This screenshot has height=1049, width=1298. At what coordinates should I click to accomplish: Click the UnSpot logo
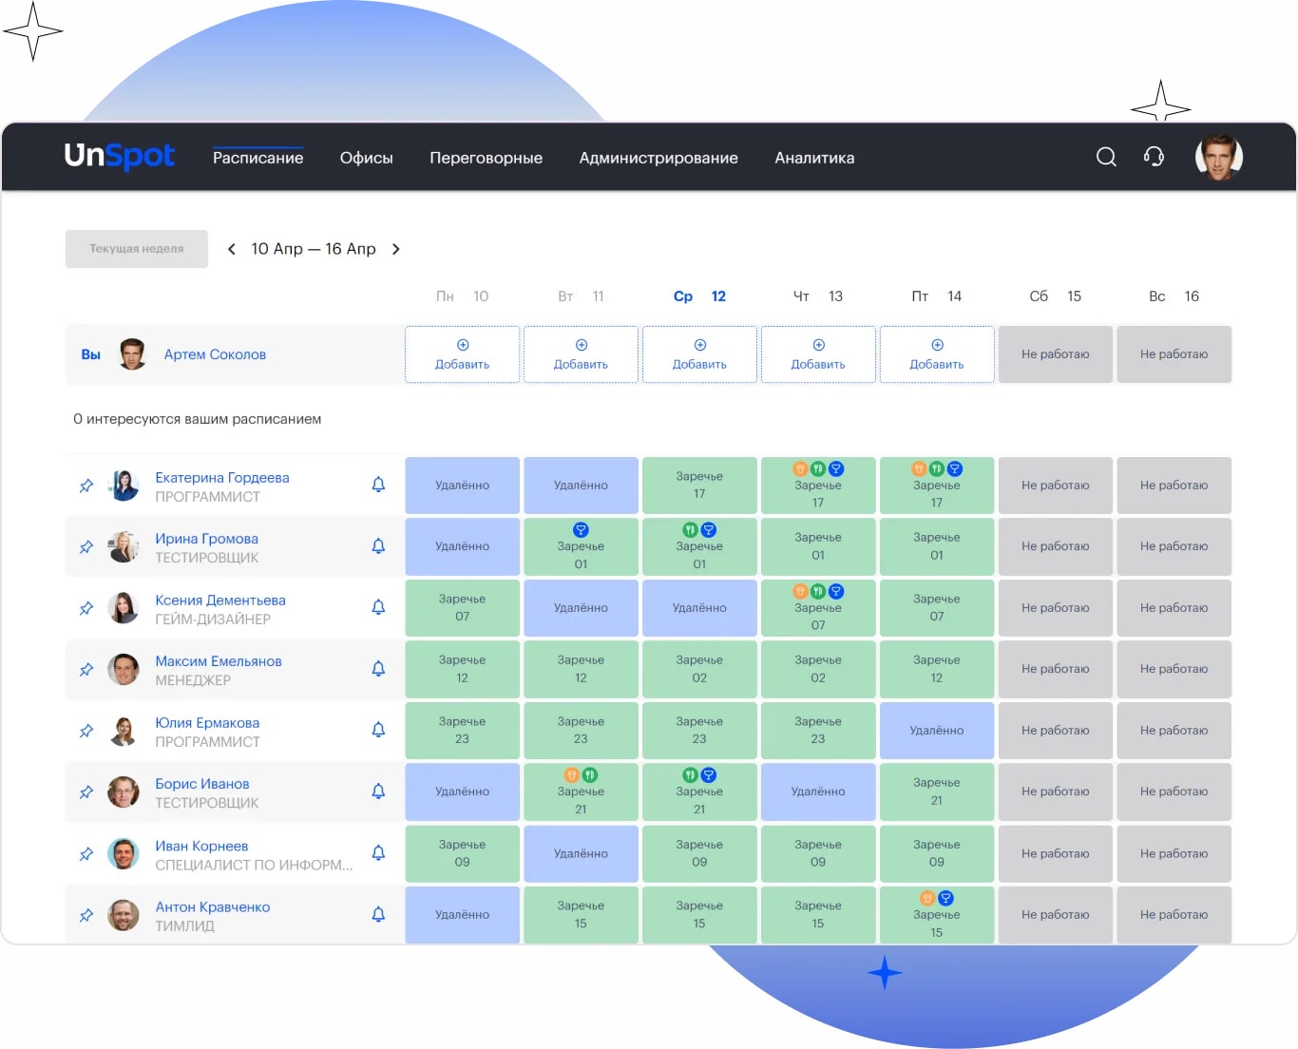(x=120, y=156)
